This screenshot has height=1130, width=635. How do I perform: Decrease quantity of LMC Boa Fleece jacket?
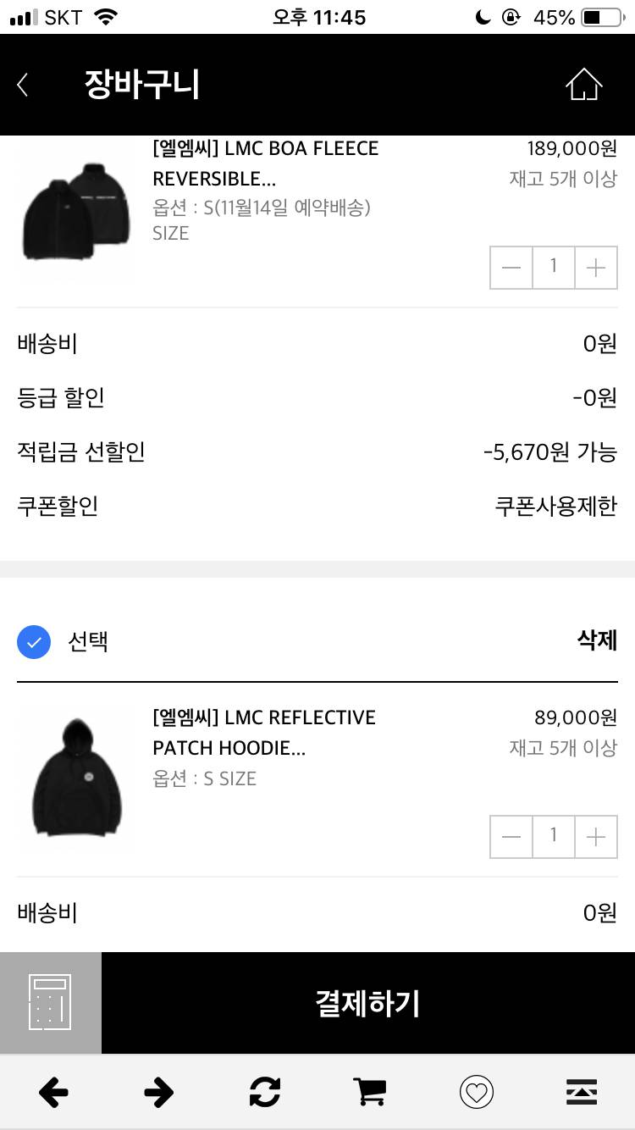511,268
